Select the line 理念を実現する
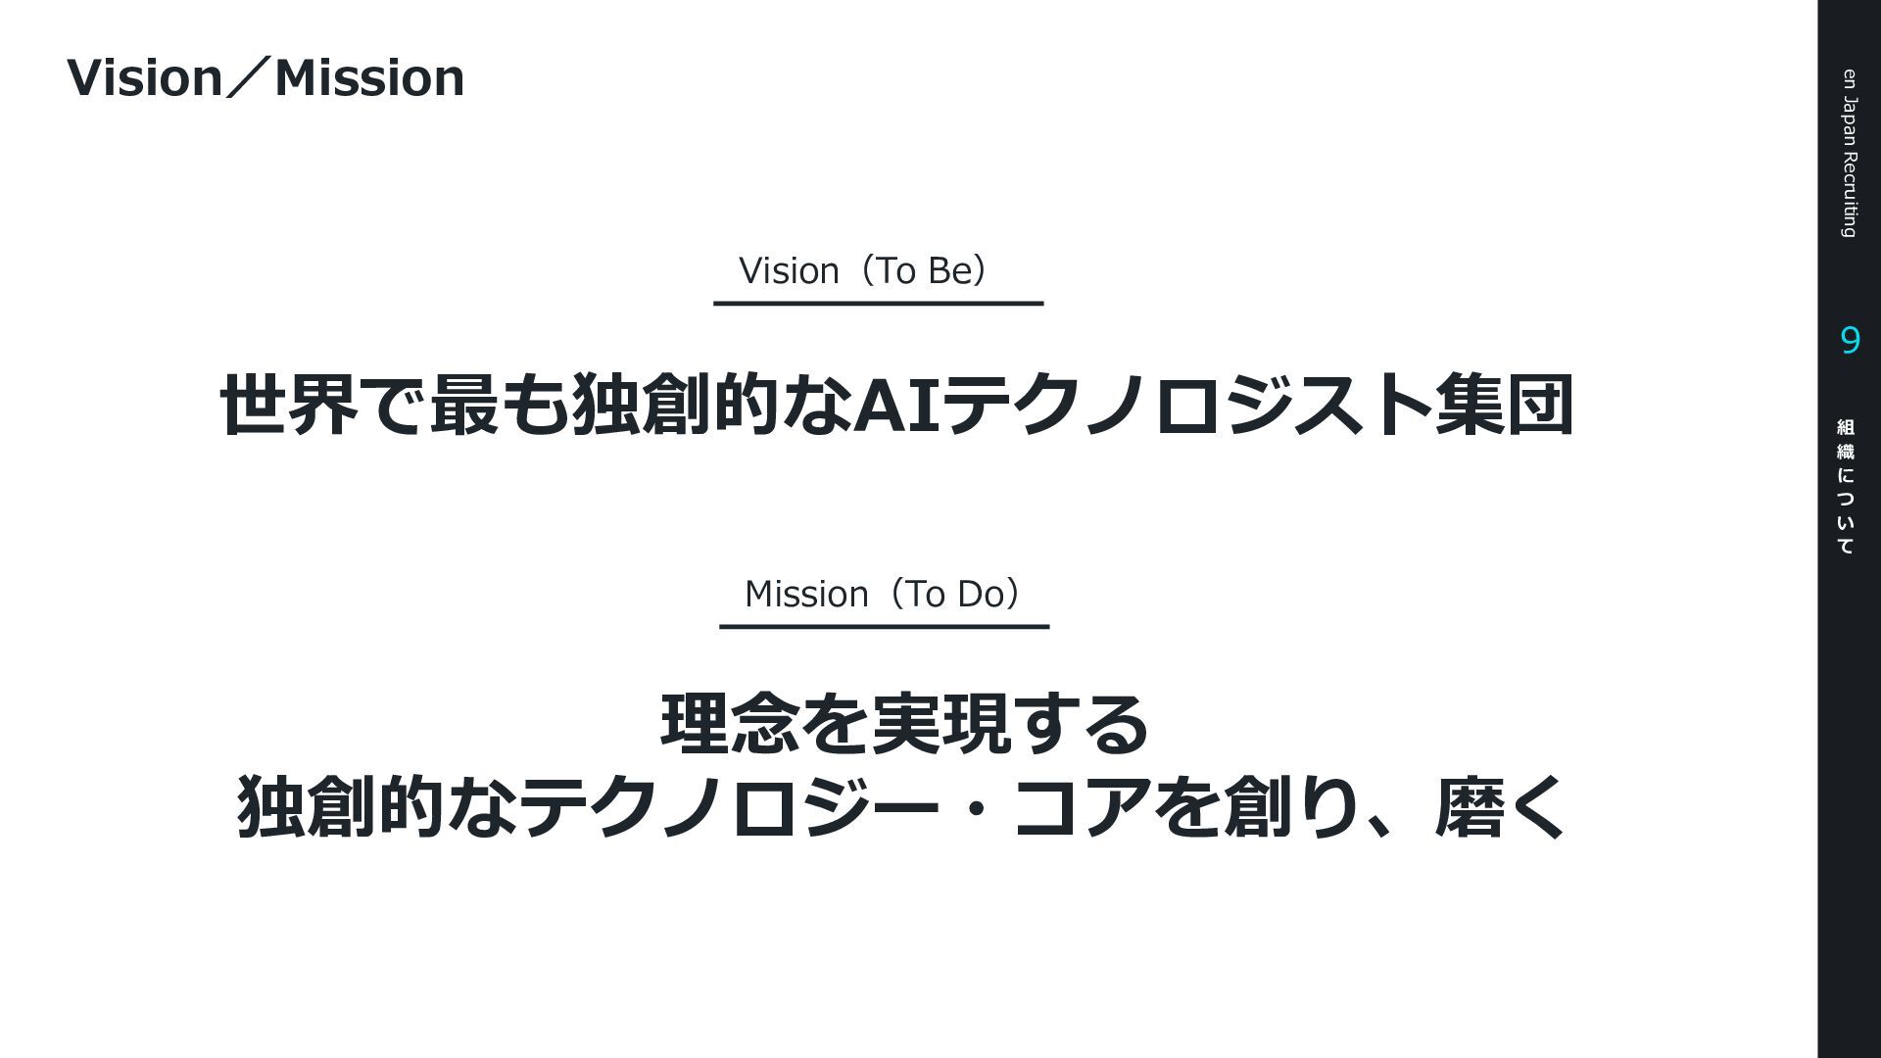1881x1058 pixels. click(x=904, y=723)
